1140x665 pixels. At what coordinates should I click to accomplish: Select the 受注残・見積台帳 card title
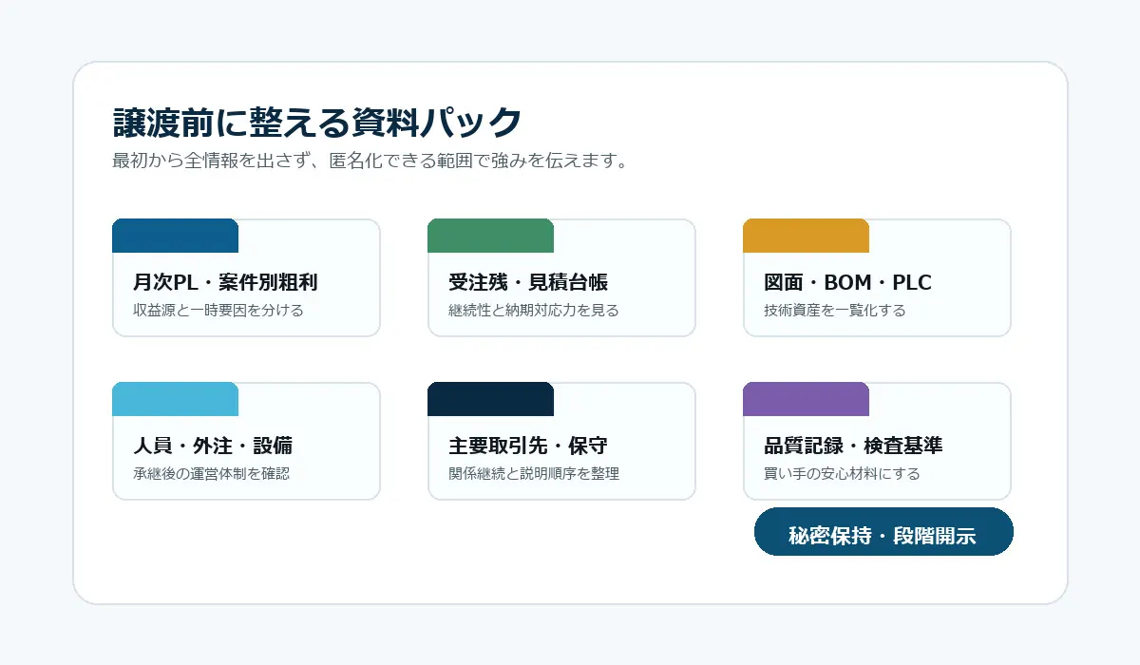(x=528, y=282)
